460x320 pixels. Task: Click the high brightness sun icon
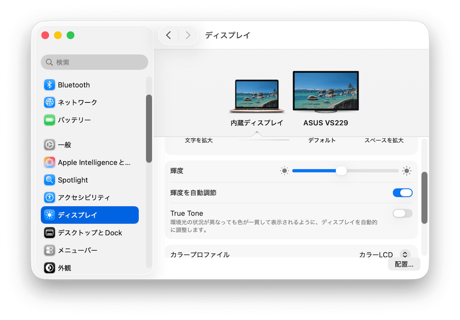click(x=407, y=171)
